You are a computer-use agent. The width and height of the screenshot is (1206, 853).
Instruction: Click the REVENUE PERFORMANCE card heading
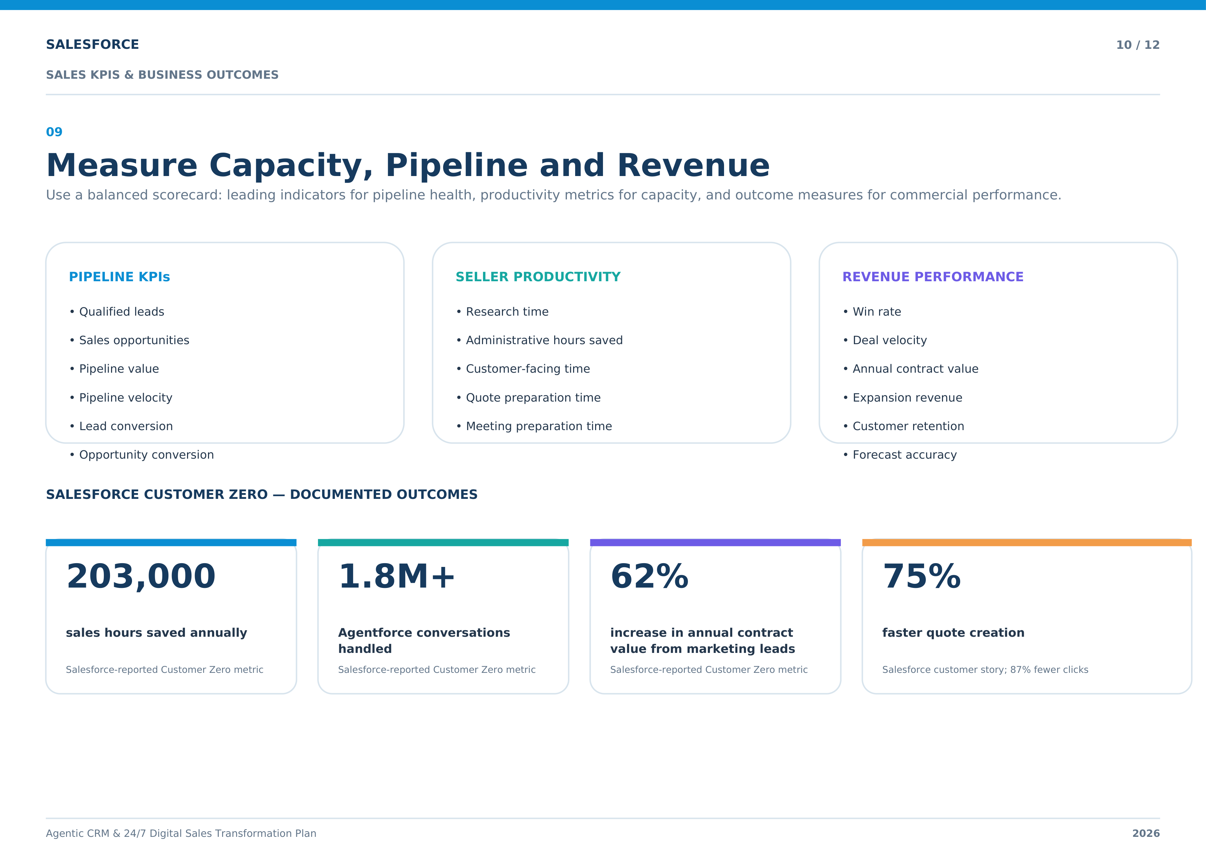[933, 277]
